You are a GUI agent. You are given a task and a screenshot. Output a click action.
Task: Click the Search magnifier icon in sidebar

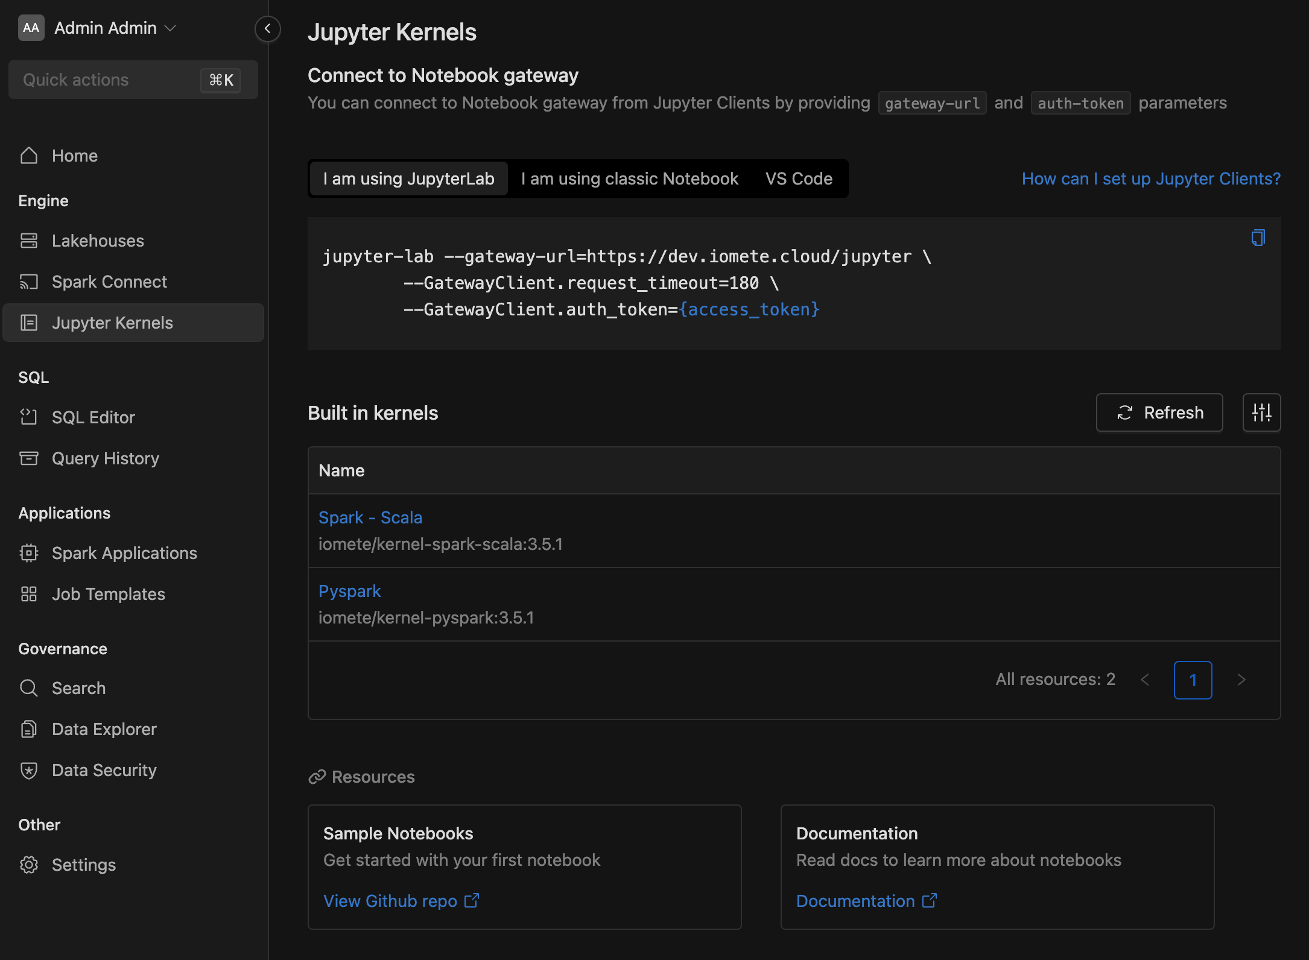(29, 688)
